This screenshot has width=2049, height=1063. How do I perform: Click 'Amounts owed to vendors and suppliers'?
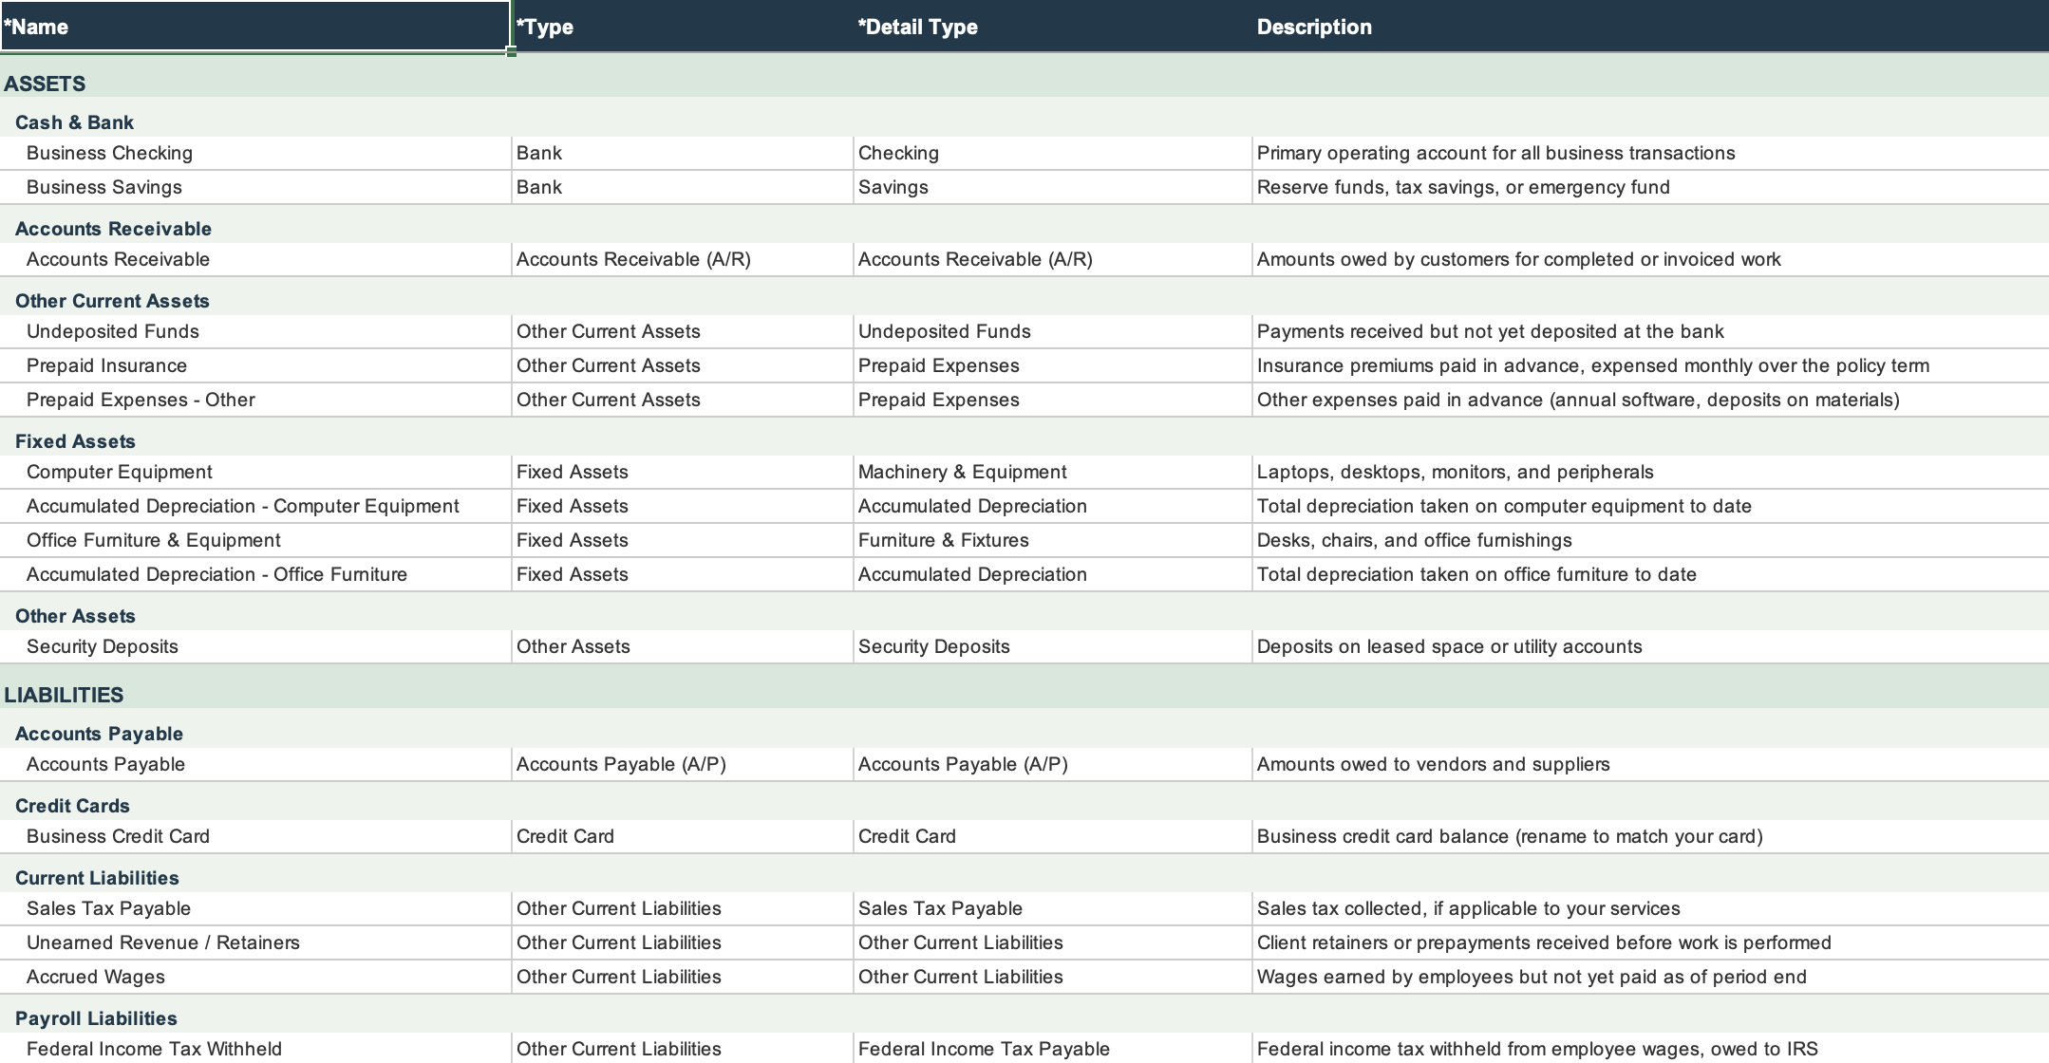point(1650,764)
